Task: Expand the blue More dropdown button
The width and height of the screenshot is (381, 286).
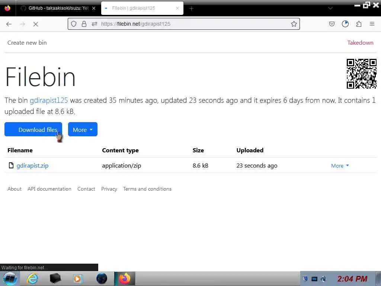Action: 83,129
